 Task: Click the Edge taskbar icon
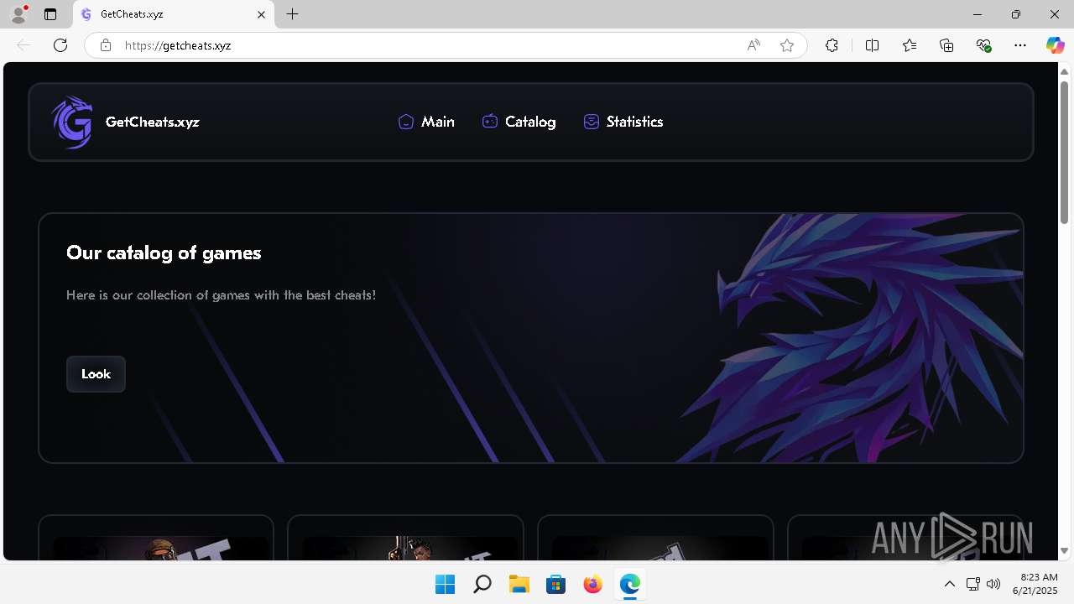[x=629, y=584]
